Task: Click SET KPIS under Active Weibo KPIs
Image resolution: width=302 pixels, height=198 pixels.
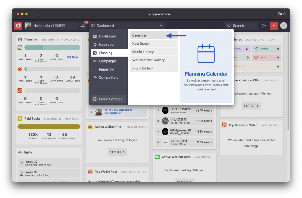Action: click(x=117, y=152)
